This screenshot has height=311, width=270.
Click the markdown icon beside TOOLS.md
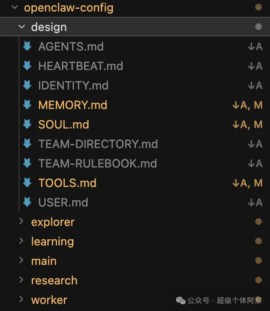(x=27, y=183)
